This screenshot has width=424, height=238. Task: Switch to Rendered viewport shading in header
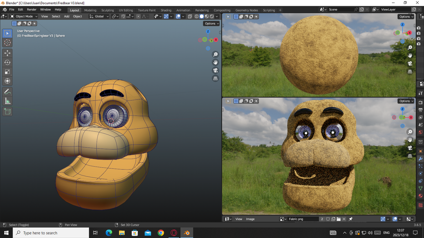click(x=212, y=16)
